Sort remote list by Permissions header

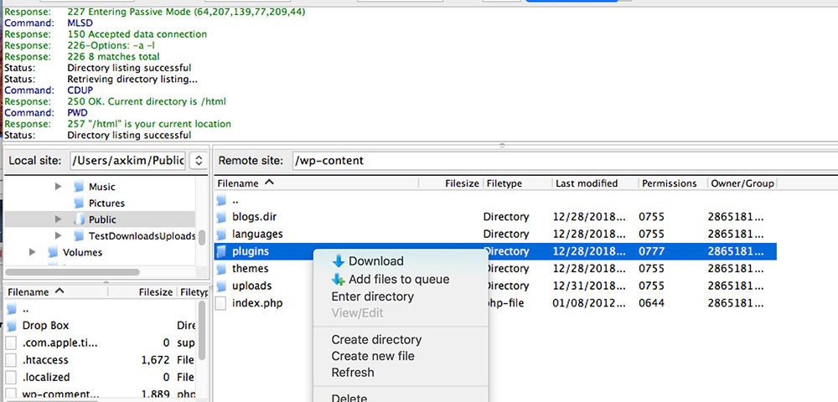point(669,183)
